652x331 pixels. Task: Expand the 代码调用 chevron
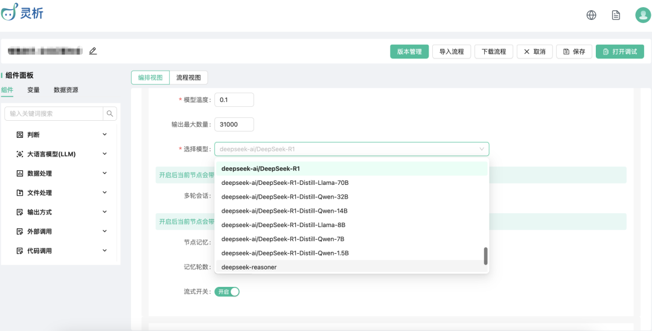[105, 250]
